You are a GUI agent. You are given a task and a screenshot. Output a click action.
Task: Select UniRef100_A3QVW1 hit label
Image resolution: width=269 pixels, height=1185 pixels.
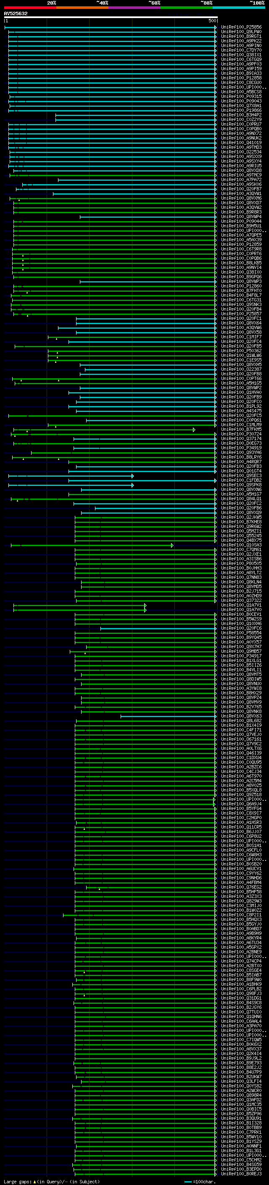point(241,194)
